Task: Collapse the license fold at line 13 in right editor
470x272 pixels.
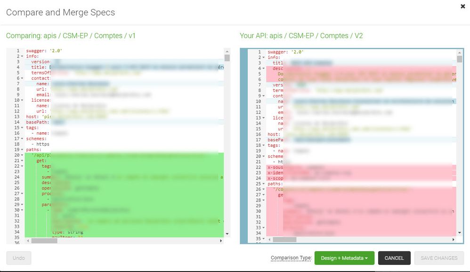Action: (264, 118)
